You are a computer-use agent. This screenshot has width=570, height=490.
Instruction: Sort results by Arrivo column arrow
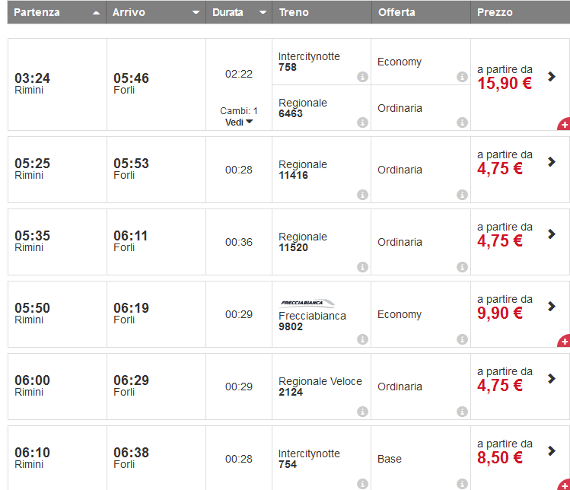click(x=196, y=13)
